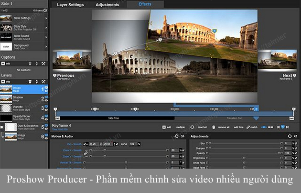Open the Zoom X - Smooth dropdown
Viewport: 301px width, 193px height.
[x=72, y=150]
